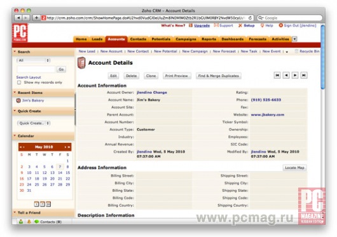Add a bookmark with the plus button
This screenshot has width=337, height=237.
tap(36, 18)
